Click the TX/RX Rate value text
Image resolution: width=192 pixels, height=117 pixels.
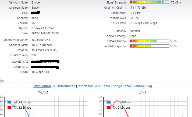[x=143, y=23]
